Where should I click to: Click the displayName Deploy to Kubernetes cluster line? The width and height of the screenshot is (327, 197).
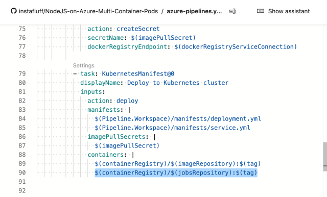pos(154,83)
